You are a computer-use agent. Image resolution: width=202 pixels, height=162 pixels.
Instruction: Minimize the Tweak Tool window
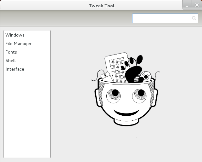tap(187, 5)
